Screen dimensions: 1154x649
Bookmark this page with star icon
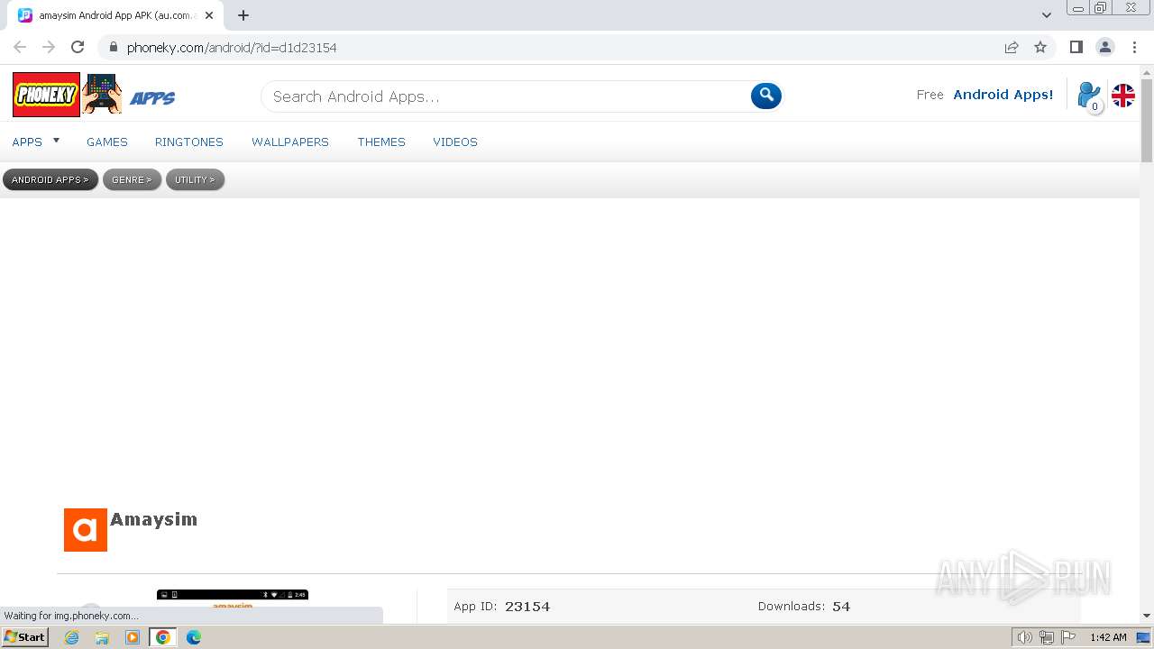(1040, 47)
